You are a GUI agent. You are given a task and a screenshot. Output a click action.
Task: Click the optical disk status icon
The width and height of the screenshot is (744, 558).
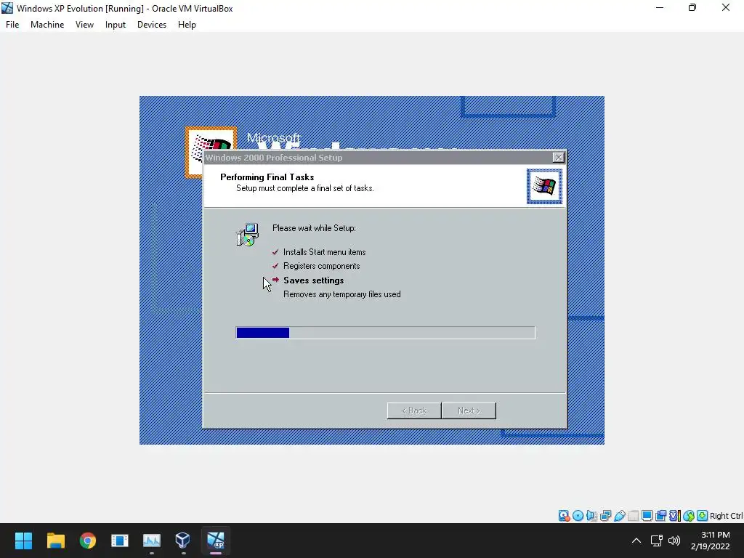click(578, 516)
